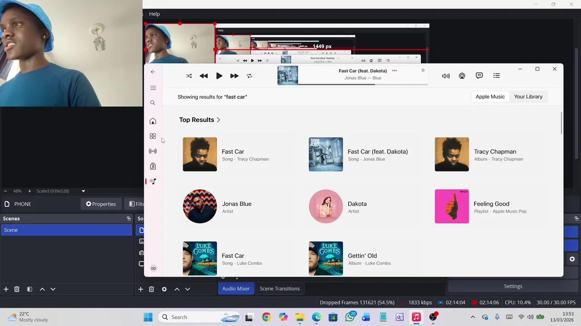Move scene down in Scenes list

[x=53, y=289]
